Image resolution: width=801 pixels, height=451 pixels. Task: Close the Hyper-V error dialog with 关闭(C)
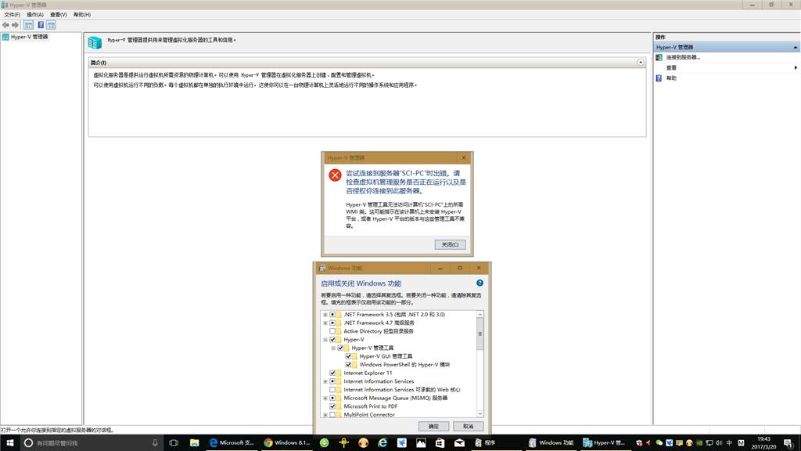450,244
